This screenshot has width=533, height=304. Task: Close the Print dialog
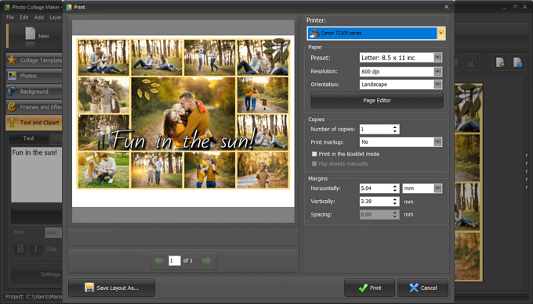(x=446, y=7)
